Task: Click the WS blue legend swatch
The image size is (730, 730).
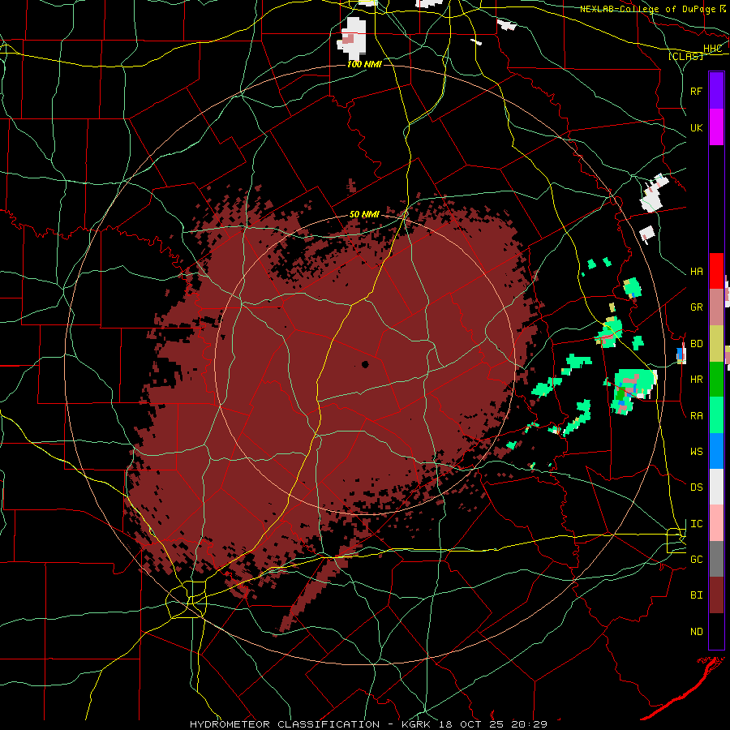Action: click(x=716, y=451)
